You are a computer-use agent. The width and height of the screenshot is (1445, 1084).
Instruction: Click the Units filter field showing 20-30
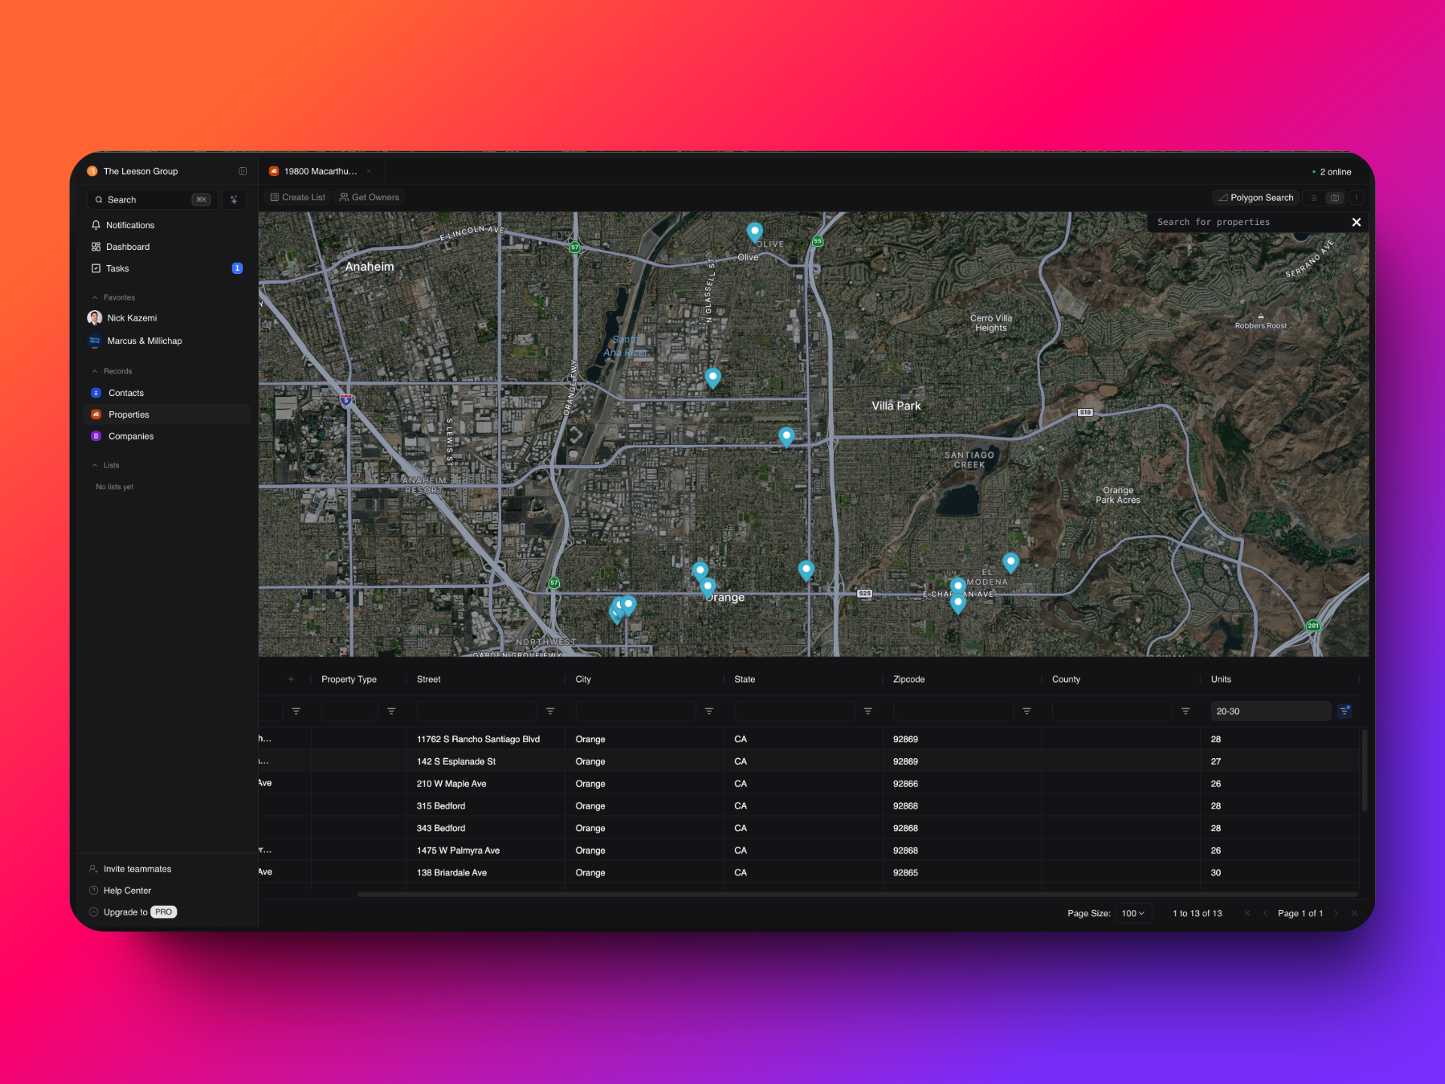coord(1270,711)
